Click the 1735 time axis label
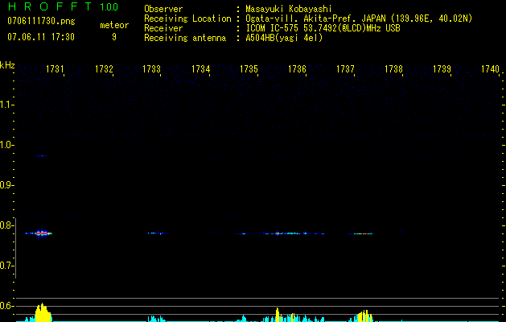The image size is (506, 322). click(249, 69)
